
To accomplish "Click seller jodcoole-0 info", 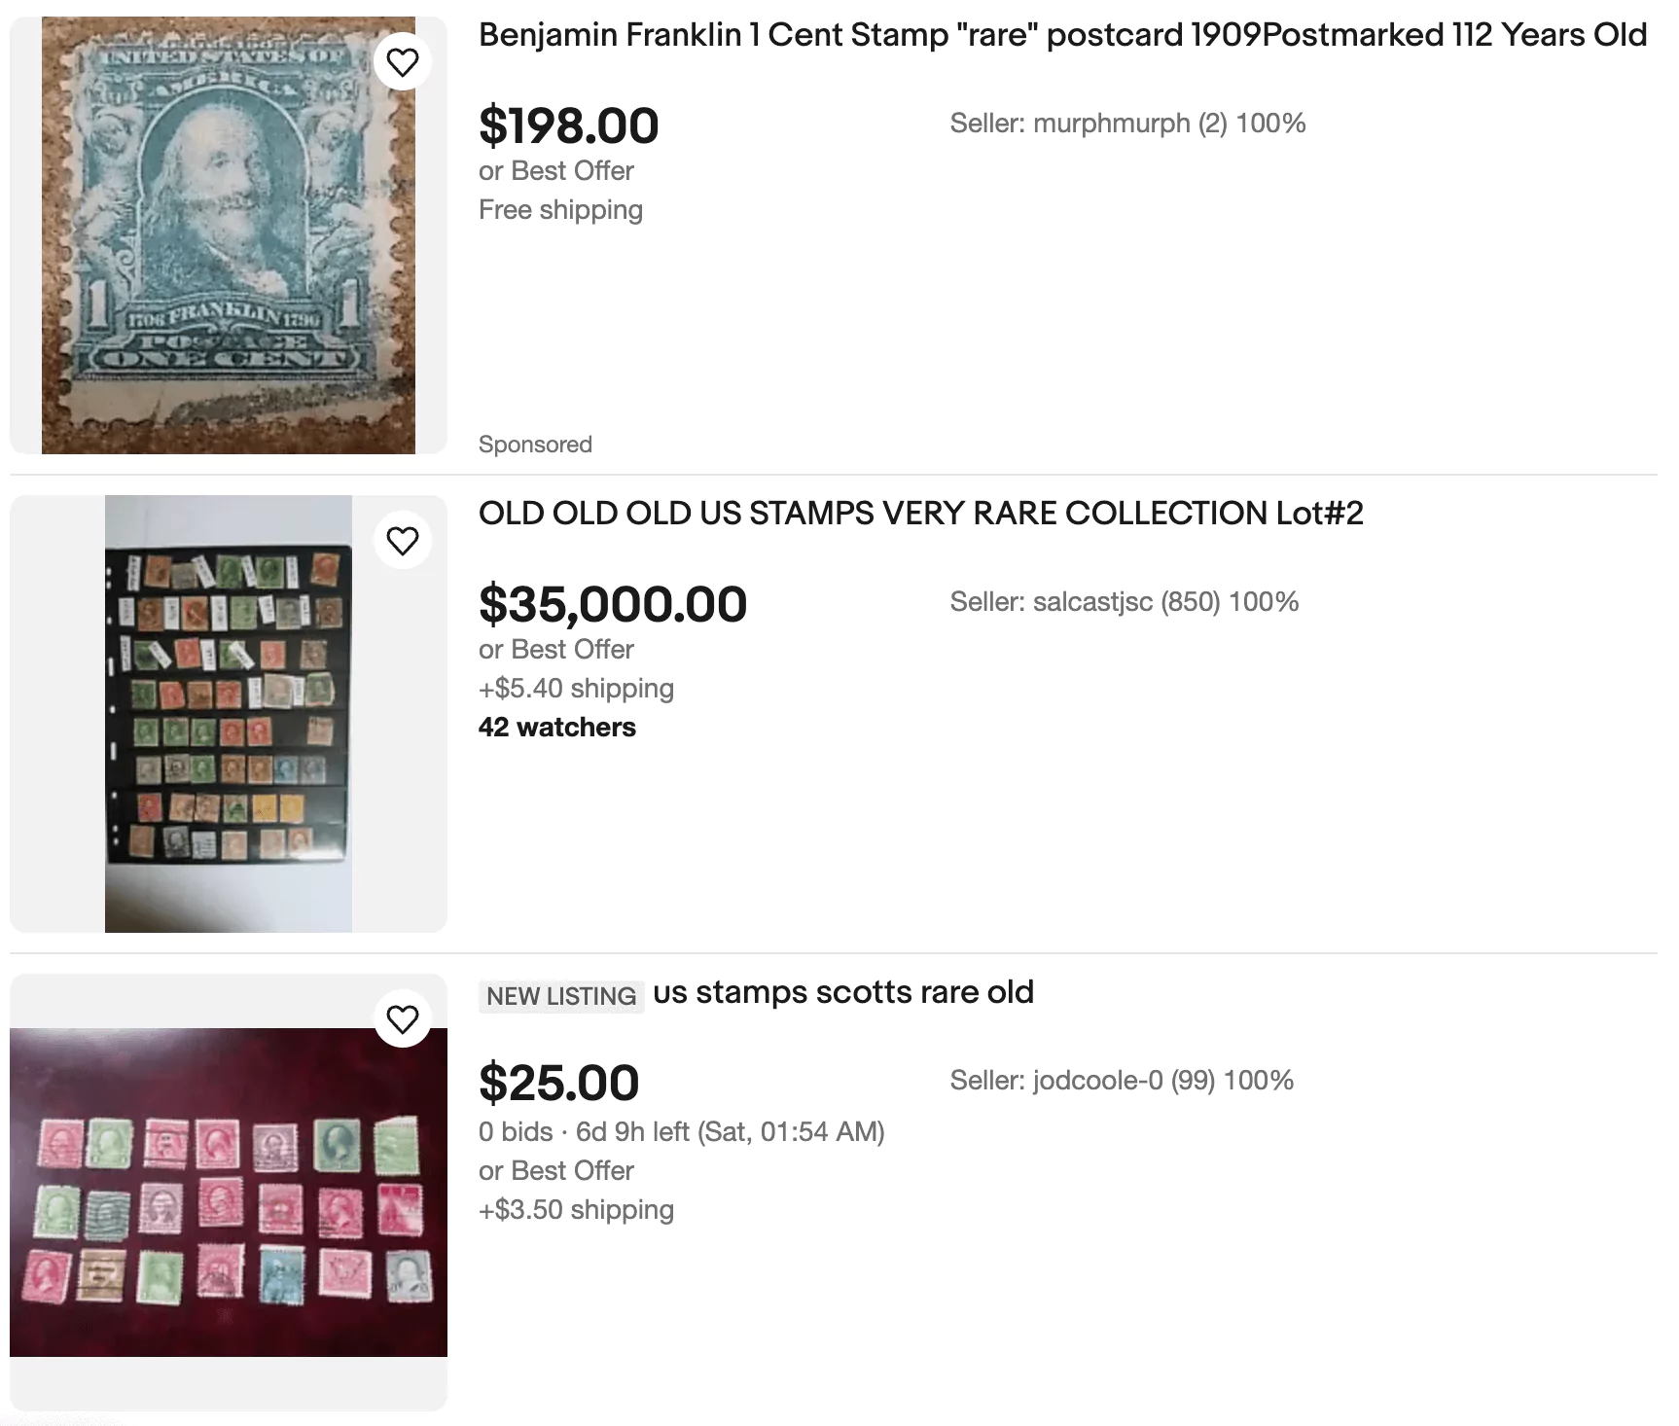I will [x=1121, y=1081].
